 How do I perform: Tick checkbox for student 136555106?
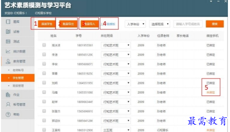pyautogui.click(x=44, y=92)
